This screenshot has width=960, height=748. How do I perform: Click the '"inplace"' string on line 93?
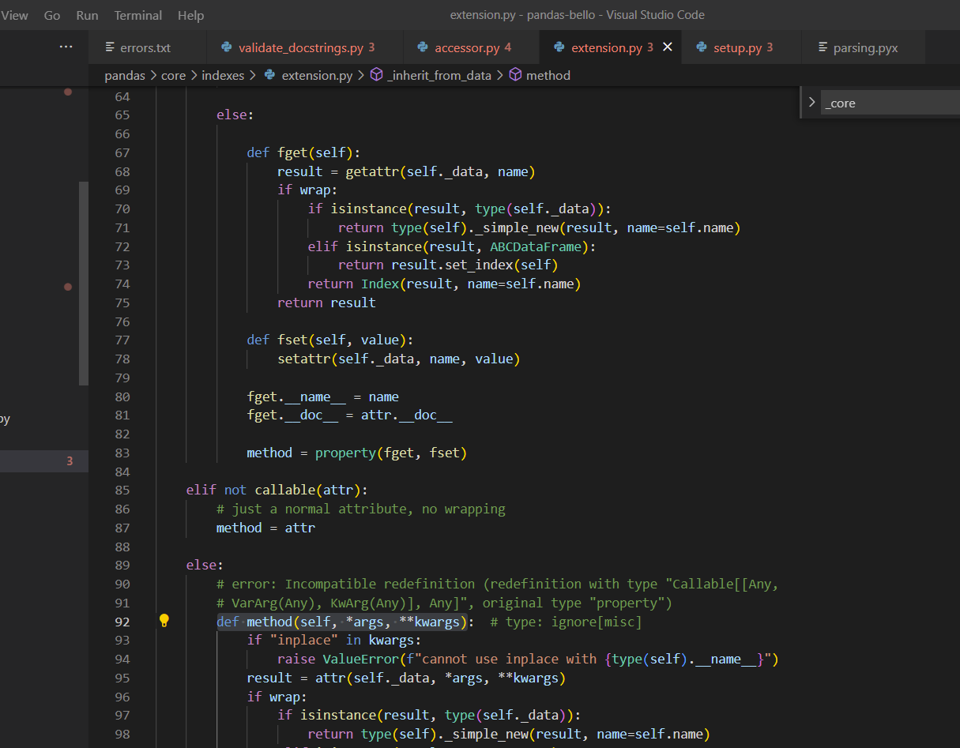pyautogui.click(x=303, y=640)
